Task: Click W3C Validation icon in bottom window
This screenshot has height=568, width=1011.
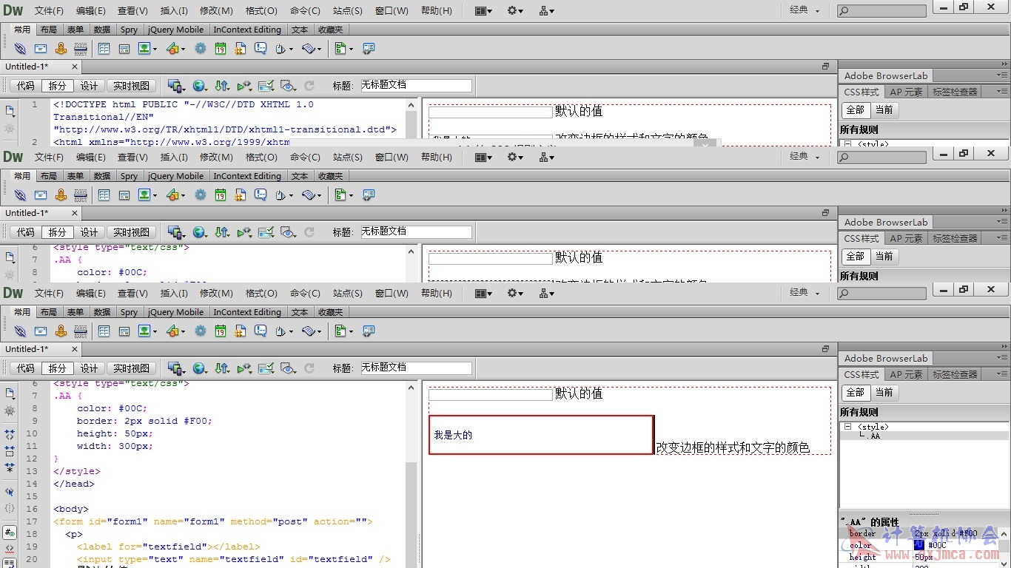Action: pyautogui.click(x=244, y=368)
